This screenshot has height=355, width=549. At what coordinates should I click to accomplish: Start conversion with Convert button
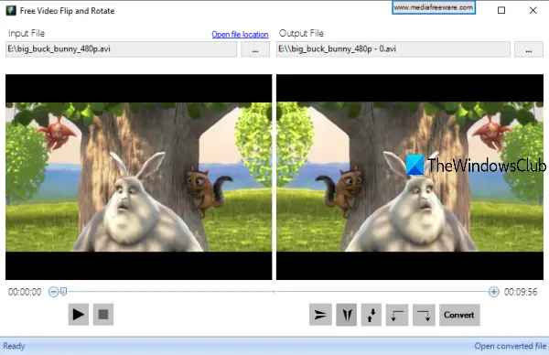(x=459, y=315)
